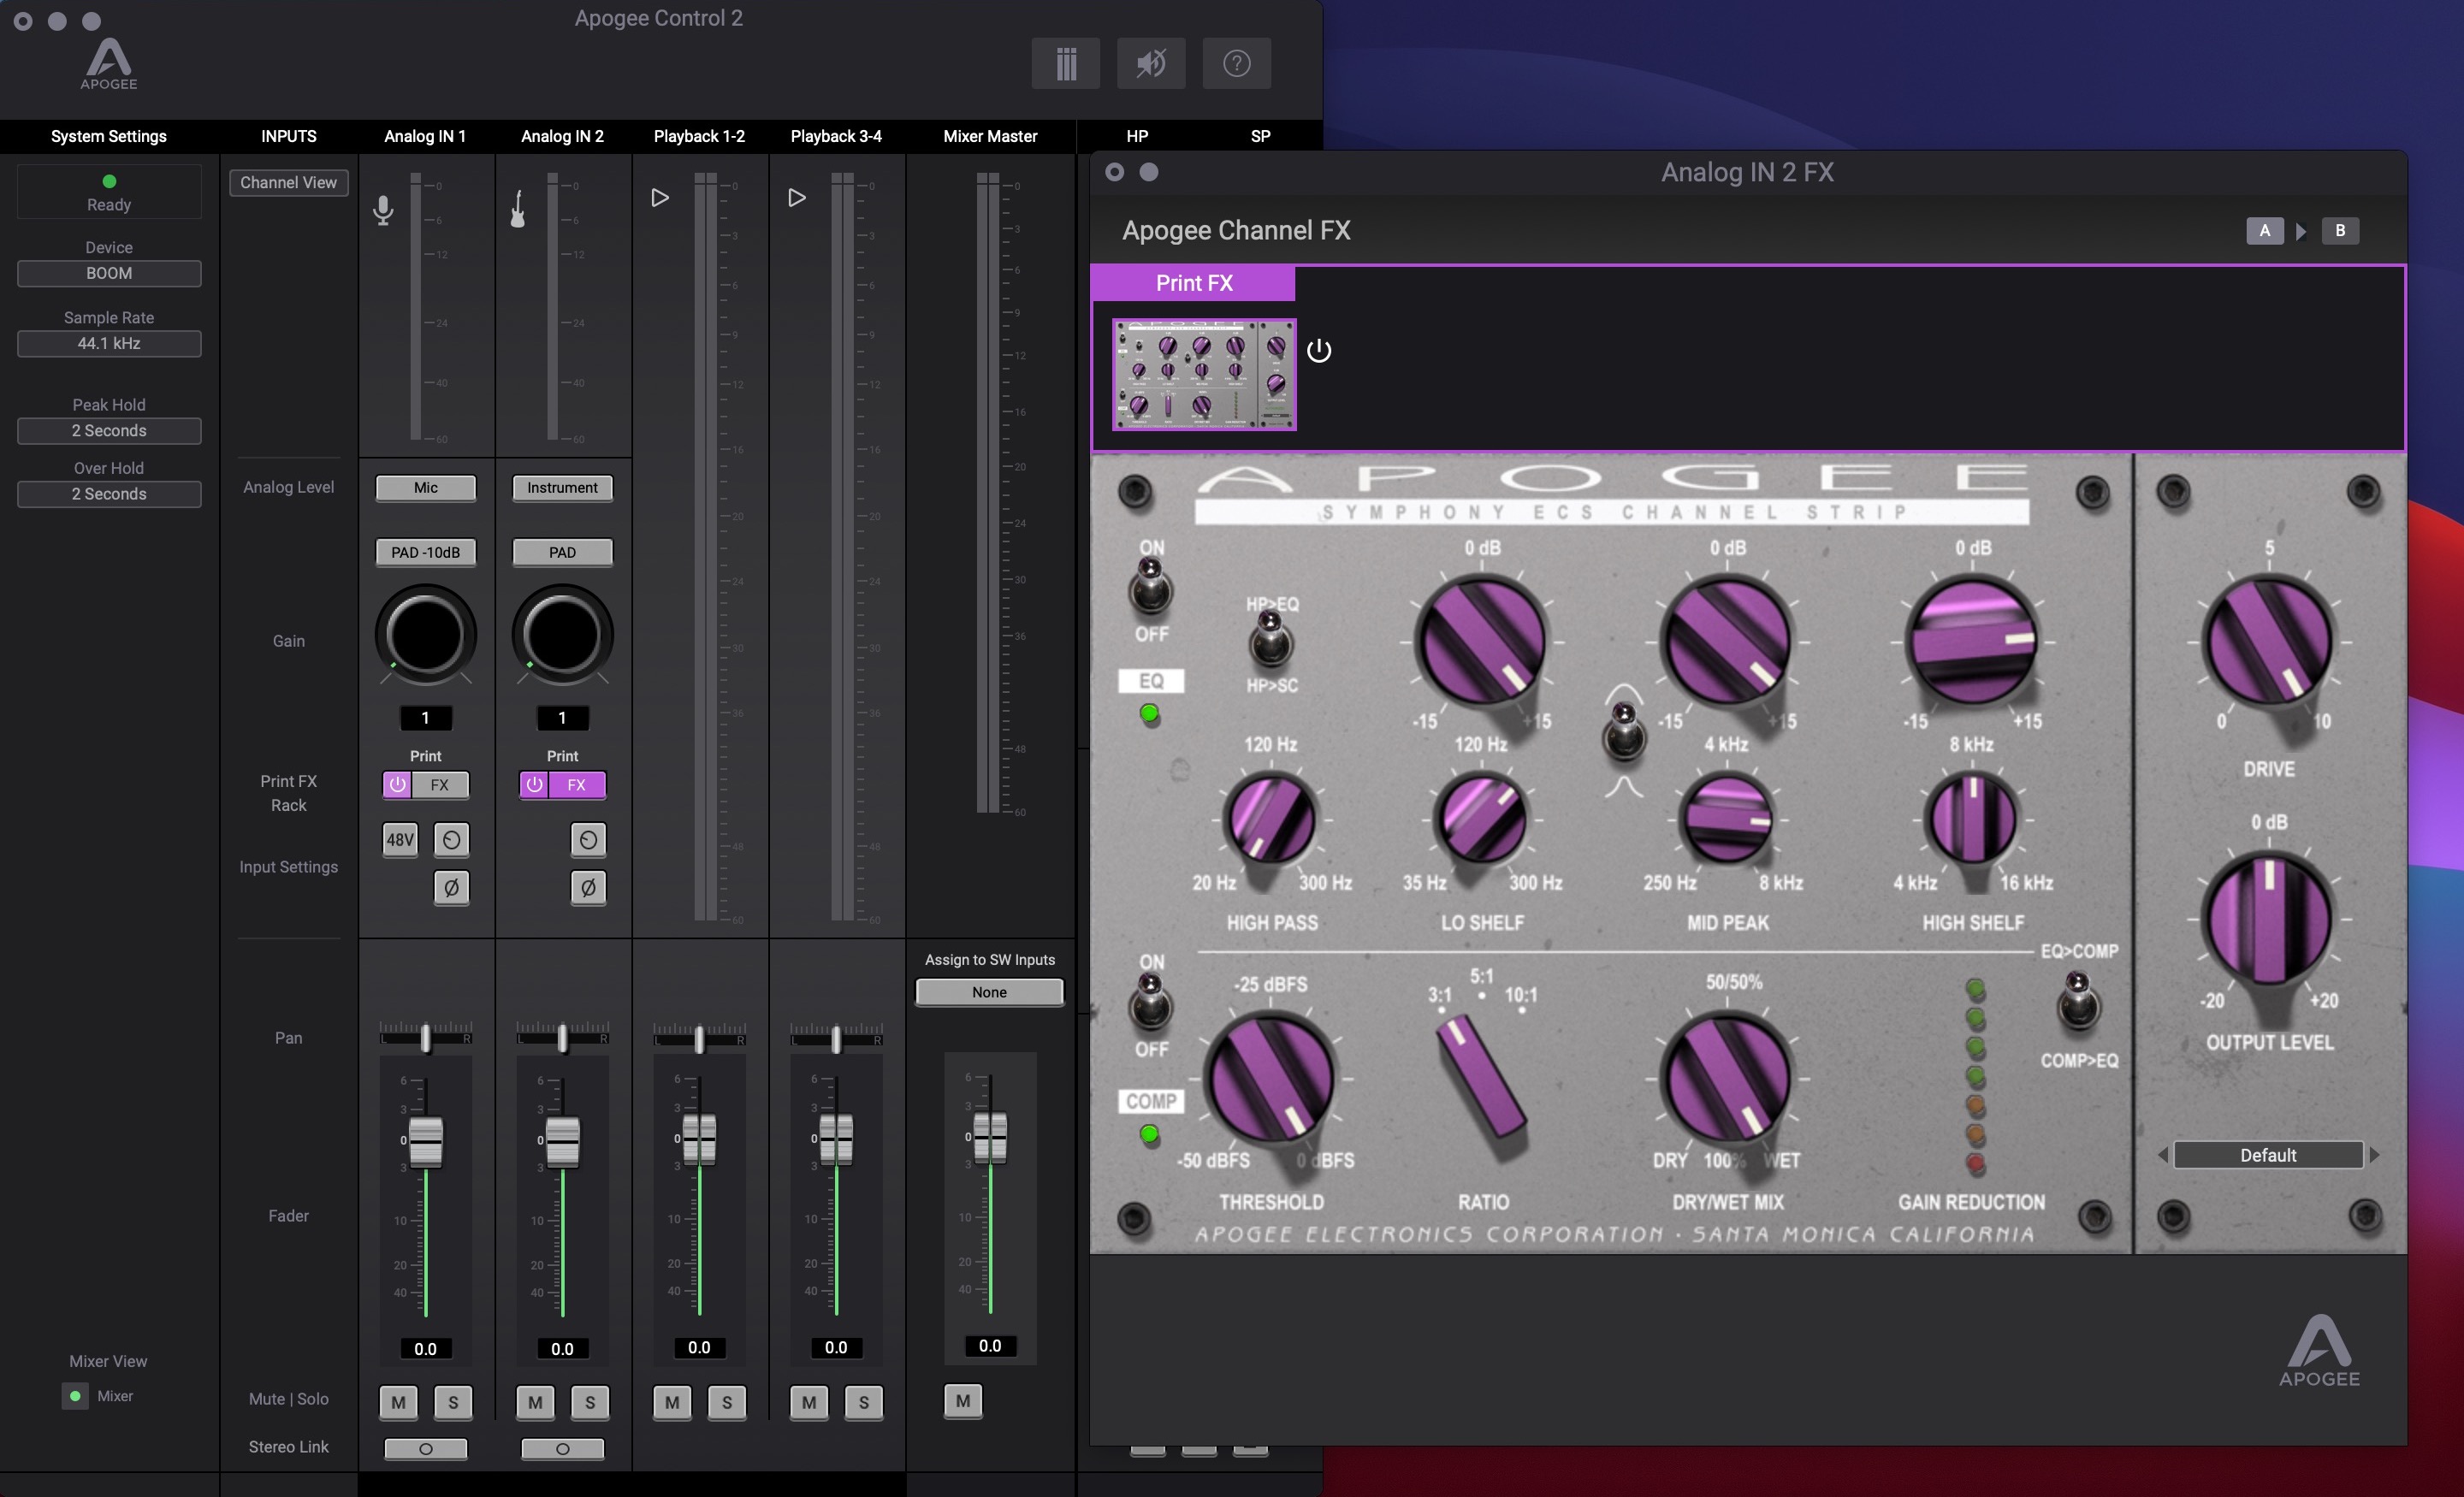Click the power icon beside the Print FX thumbnail
This screenshot has width=2464, height=1497.
click(1318, 350)
